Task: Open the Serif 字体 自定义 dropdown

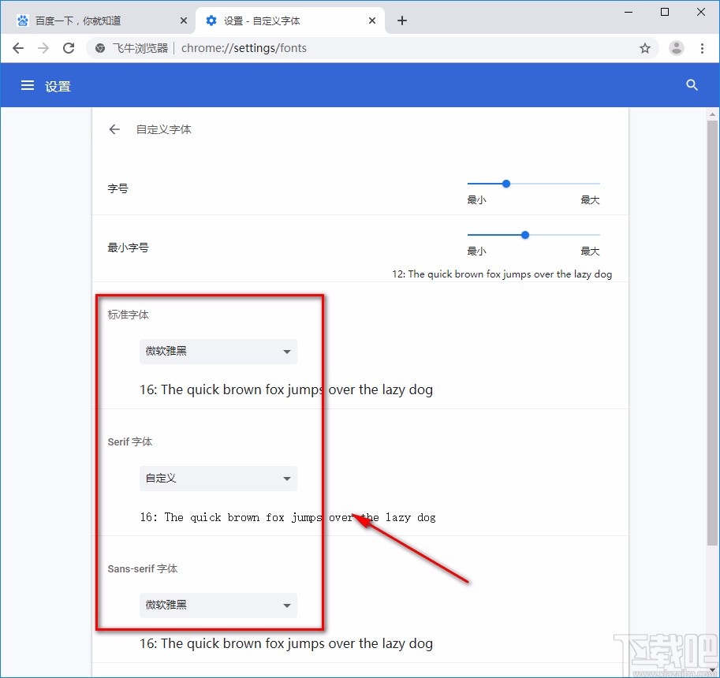Action: point(218,479)
